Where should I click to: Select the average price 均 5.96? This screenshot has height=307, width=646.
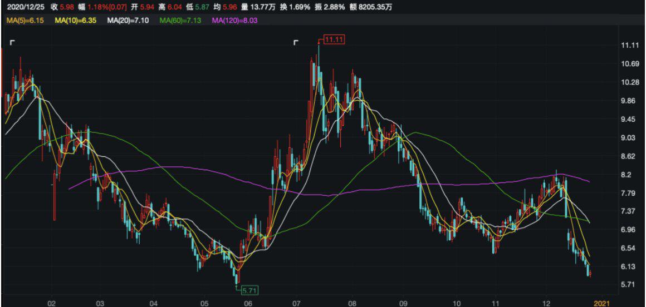pos(225,7)
